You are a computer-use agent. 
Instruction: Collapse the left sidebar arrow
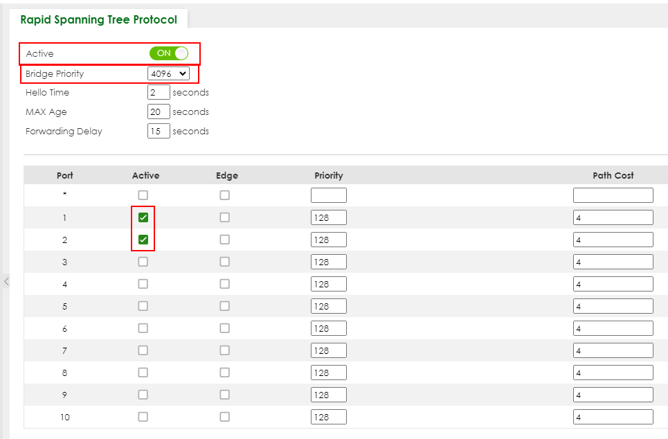coord(6,281)
